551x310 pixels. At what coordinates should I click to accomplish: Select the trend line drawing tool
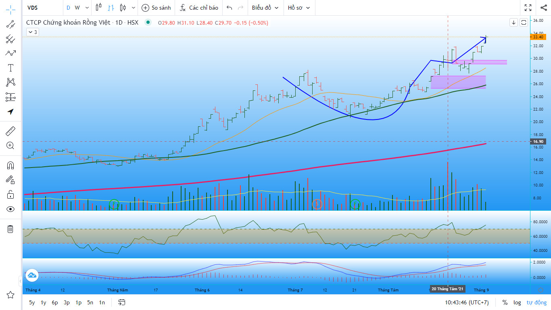coord(10,24)
